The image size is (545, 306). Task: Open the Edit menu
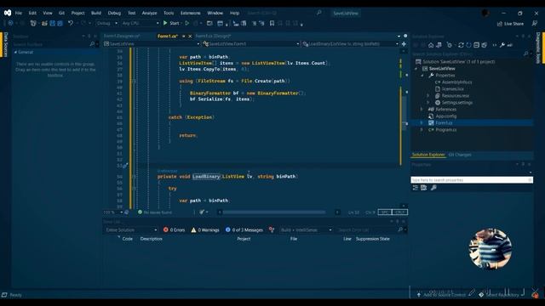(32, 13)
